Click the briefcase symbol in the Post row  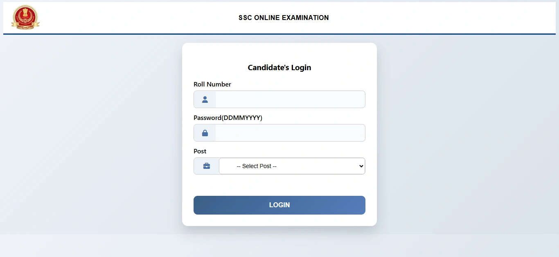(x=206, y=166)
